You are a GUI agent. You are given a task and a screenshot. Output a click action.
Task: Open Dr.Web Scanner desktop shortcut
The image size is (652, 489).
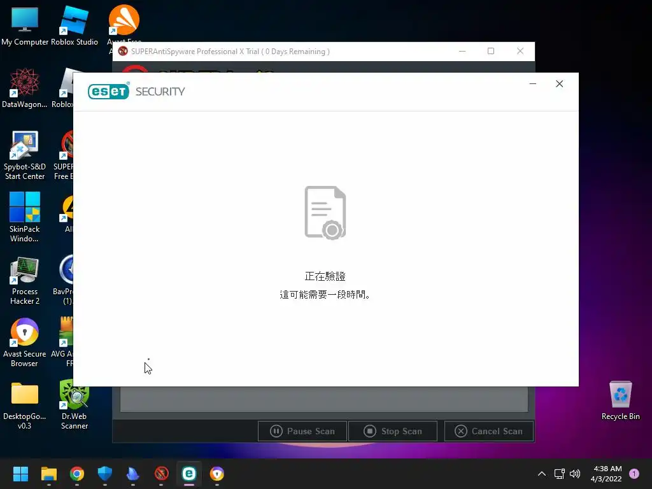pos(74,405)
